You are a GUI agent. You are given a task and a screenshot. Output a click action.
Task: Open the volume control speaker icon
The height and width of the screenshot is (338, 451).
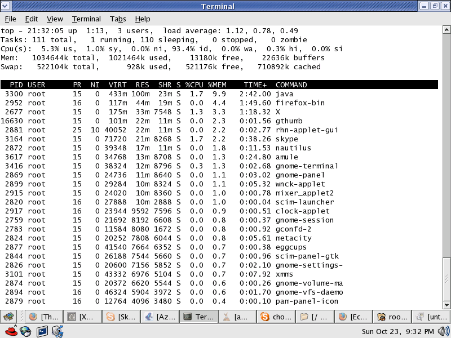click(443, 331)
